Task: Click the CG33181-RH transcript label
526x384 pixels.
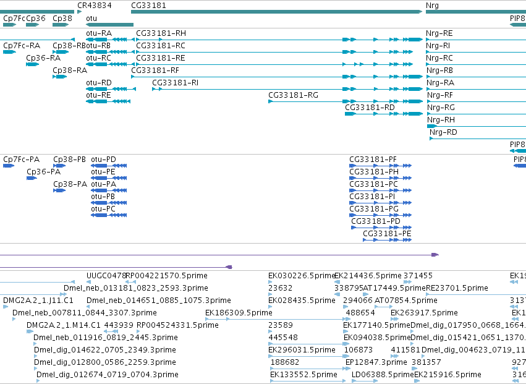Action: point(161,33)
